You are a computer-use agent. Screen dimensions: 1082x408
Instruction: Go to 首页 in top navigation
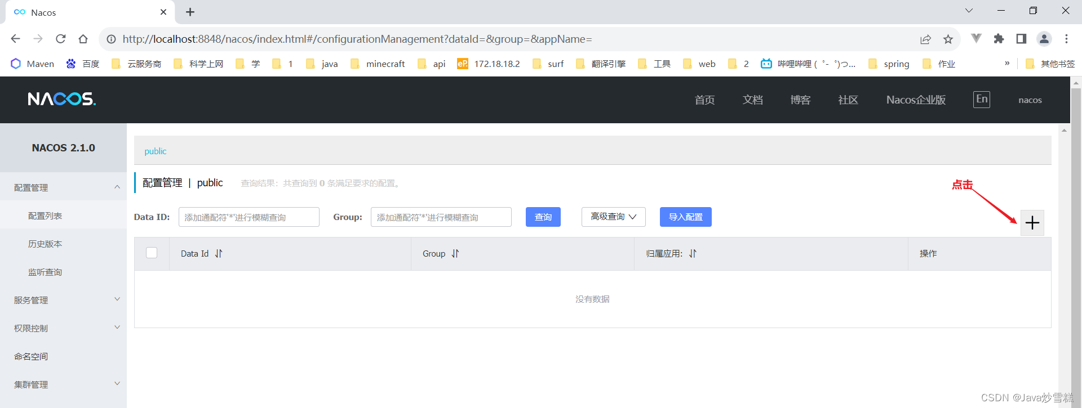[704, 100]
